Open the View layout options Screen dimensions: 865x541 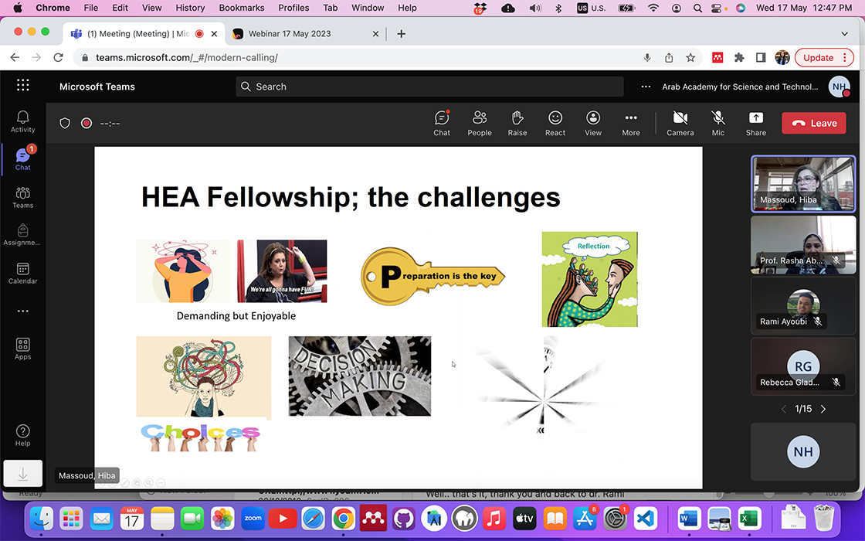pos(593,123)
